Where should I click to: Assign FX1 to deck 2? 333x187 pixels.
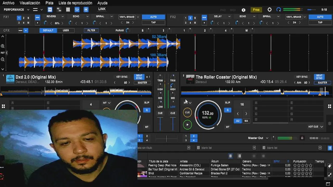tap(24, 18)
